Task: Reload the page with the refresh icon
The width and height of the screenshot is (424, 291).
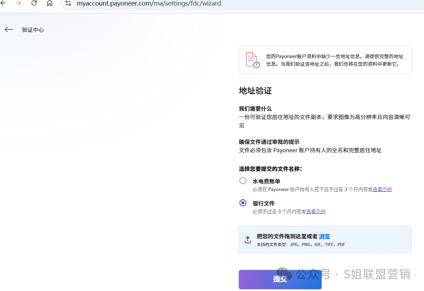Action: [34, 3]
